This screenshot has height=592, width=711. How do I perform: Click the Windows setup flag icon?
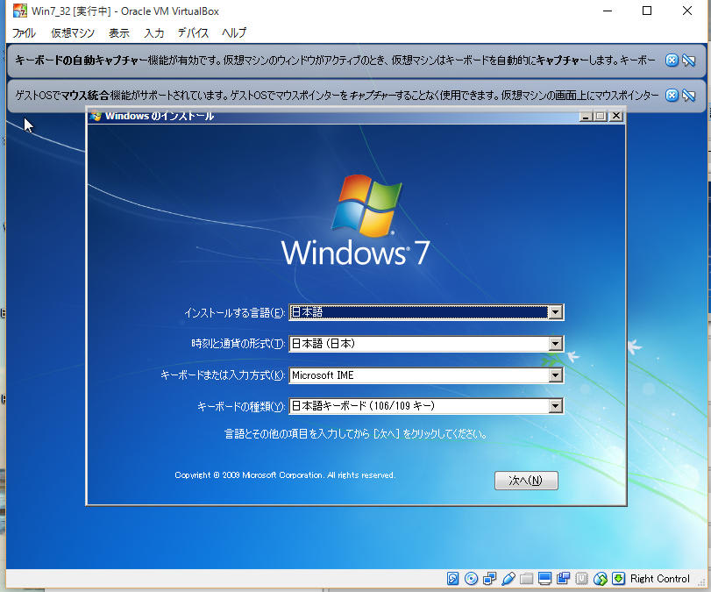pyautogui.click(x=96, y=116)
